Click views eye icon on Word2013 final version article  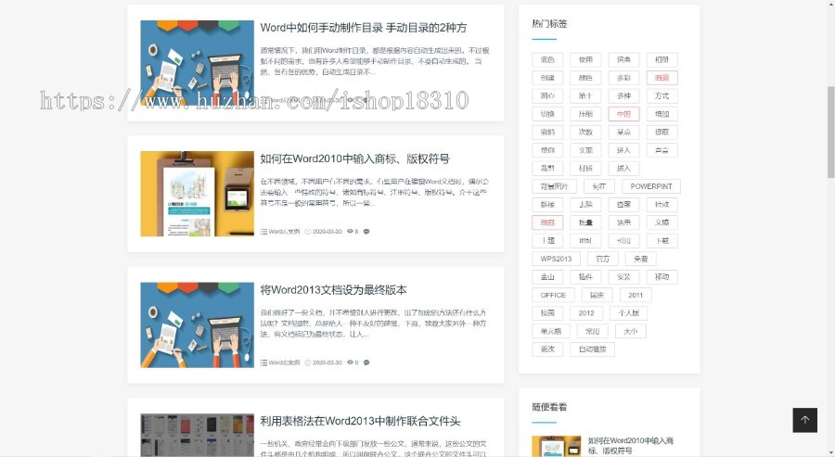(x=350, y=362)
